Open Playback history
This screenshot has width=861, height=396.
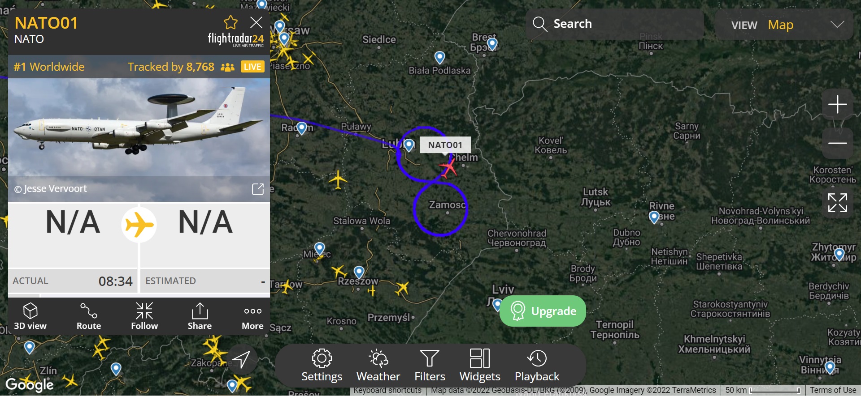537,366
